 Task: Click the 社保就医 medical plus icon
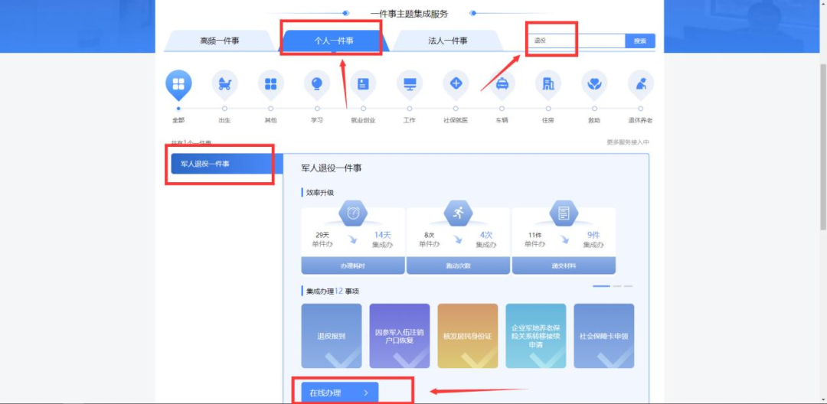(456, 84)
